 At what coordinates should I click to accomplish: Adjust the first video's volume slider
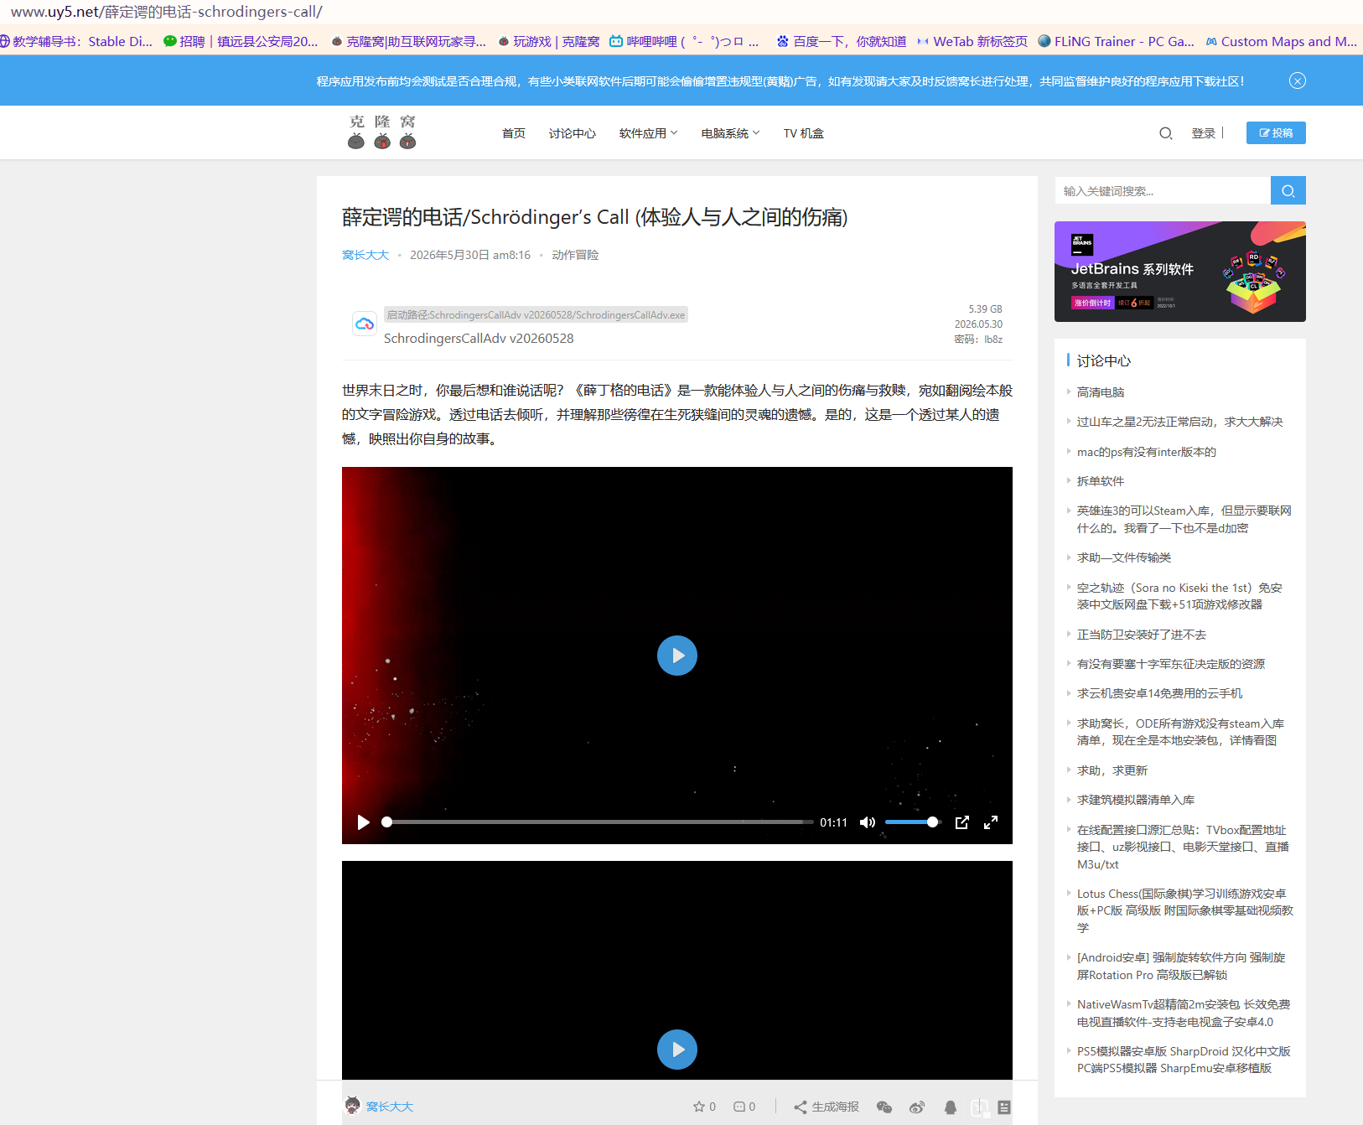pos(913,822)
